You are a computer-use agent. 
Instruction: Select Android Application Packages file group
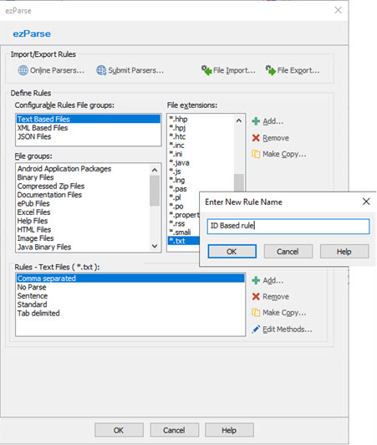point(83,169)
